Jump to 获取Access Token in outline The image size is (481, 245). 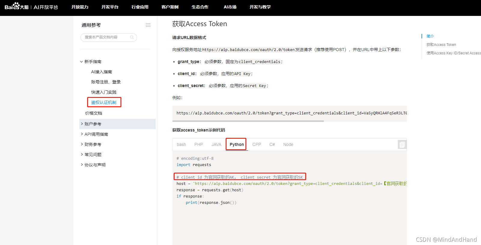click(441, 45)
